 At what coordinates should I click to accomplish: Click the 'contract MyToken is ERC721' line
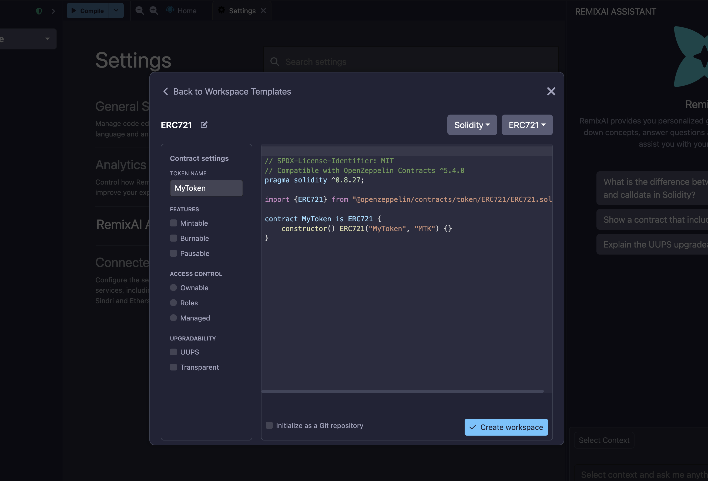tap(323, 219)
